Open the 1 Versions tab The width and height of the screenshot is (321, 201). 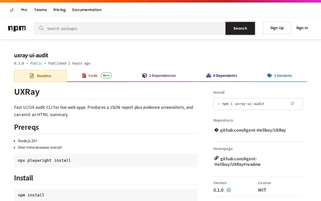coord(279,75)
